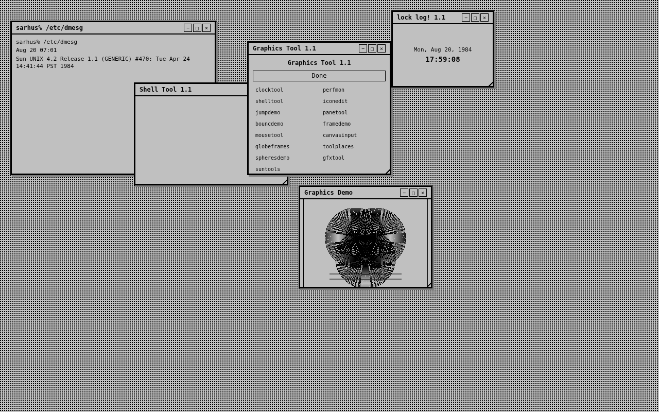Select the toolplaces entry
The height and width of the screenshot is (412, 659).
[x=338, y=146]
